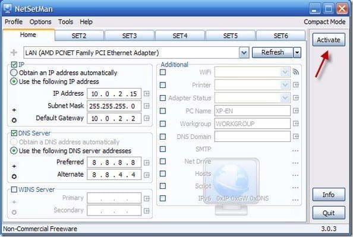The image size is (353, 237).
Task: Select Use the following IP address
Action: point(14,81)
